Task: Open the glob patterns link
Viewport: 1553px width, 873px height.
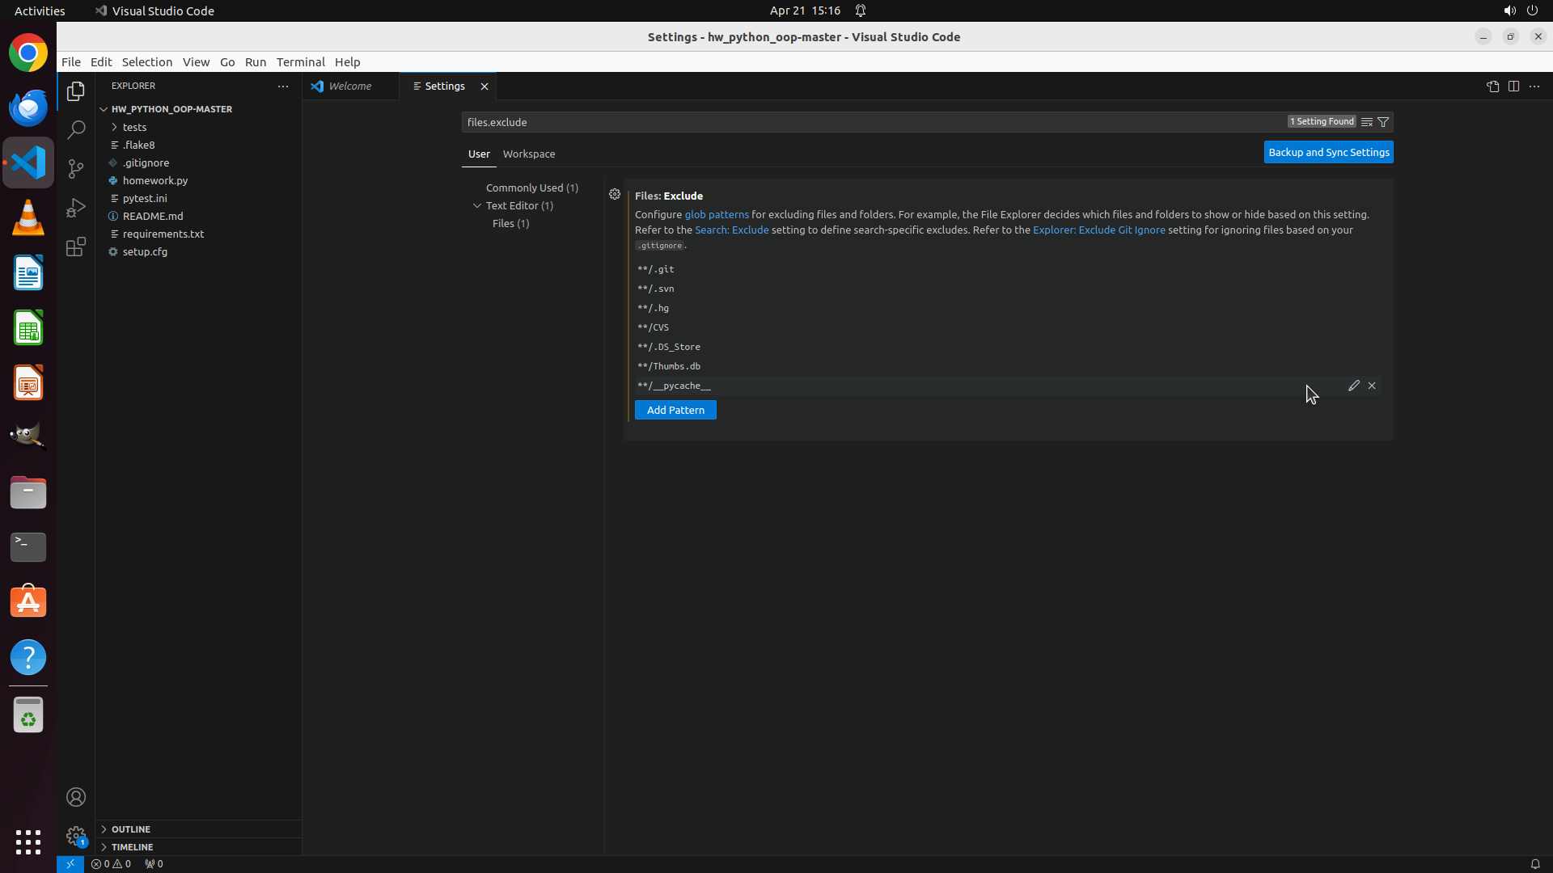Action: 717,214
